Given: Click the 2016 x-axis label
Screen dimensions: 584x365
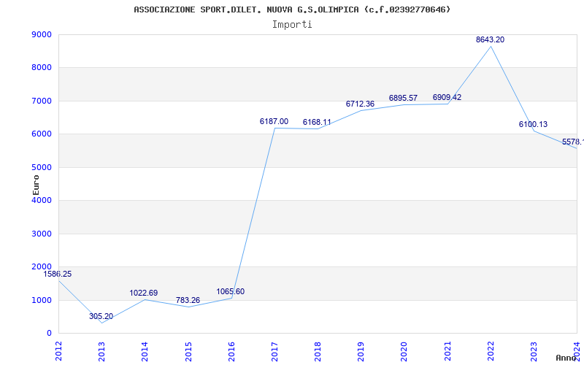Looking at the screenshot, I should click(x=231, y=351).
